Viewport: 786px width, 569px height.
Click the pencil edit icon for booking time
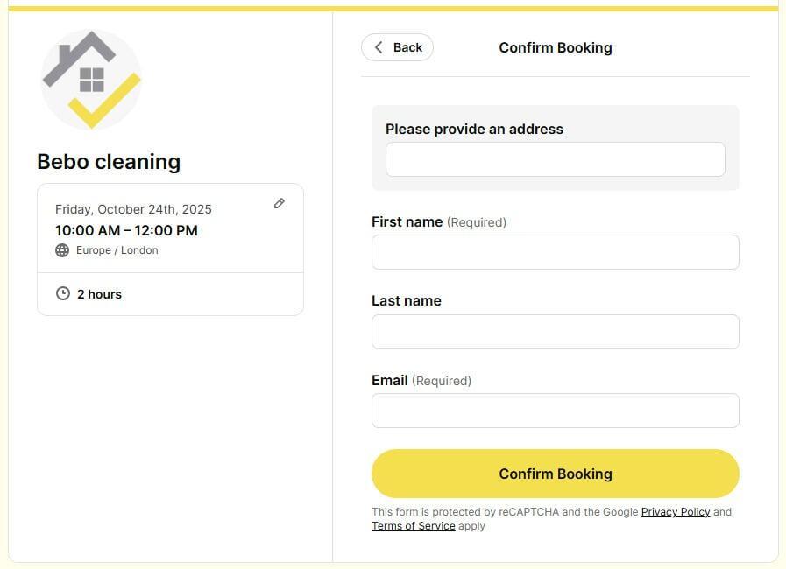[x=279, y=203]
